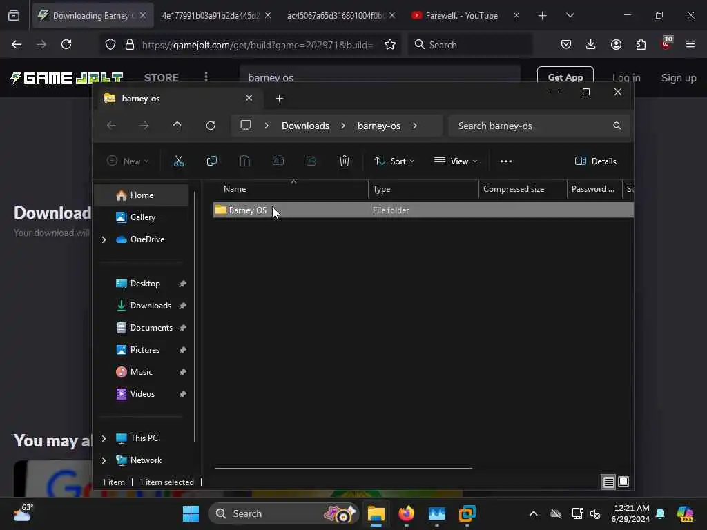Switch to the ac45067a65d316801004f0b tab
707x530 pixels.
click(336, 16)
